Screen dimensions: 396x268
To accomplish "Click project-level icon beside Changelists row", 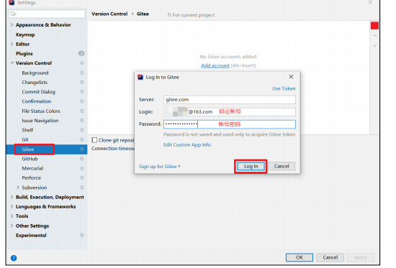I will pyautogui.click(x=82, y=82).
